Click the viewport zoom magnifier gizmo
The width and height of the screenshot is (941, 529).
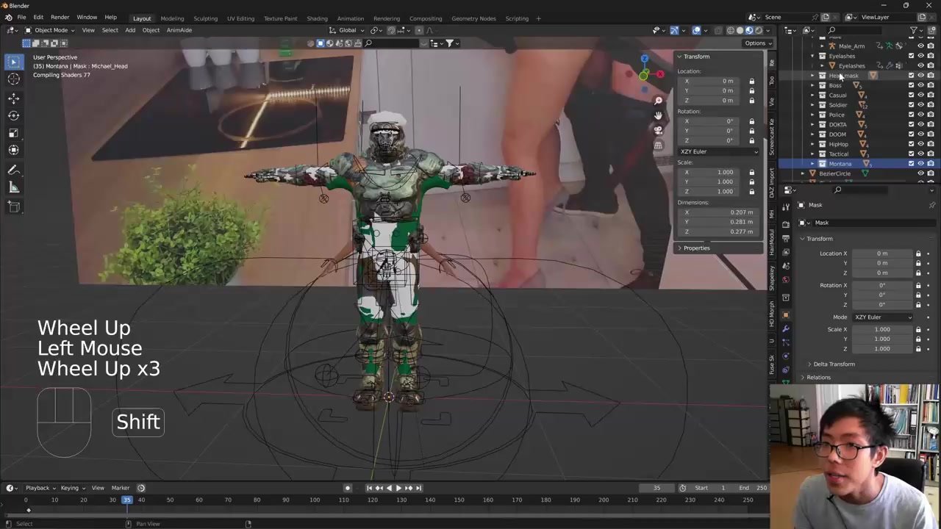658,100
